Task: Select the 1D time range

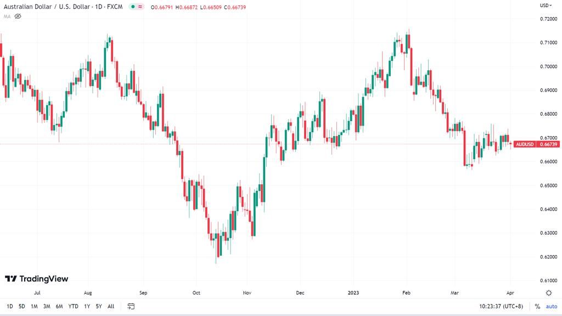Action: [x=10, y=306]
